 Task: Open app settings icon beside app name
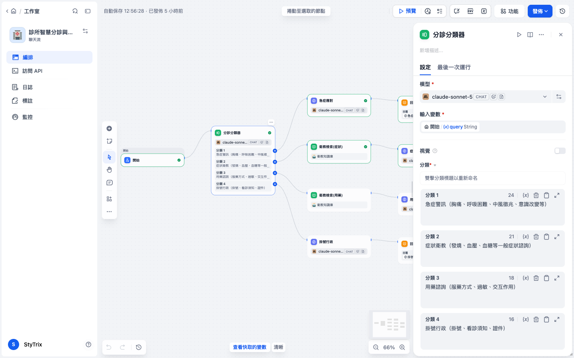click(85, 31)
